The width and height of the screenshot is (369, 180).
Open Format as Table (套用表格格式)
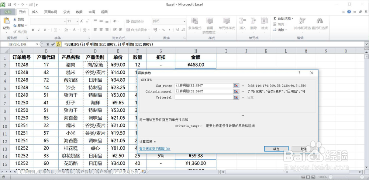[209, 26]
